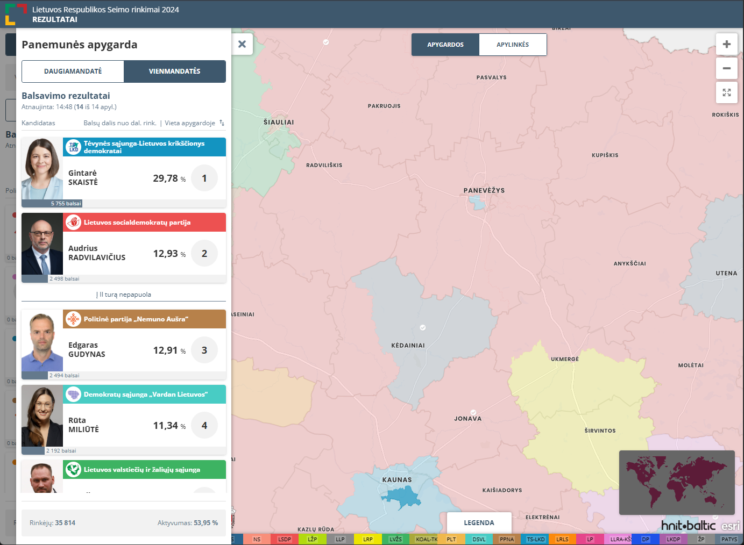Click the socialdemokratų partija logo icon

tap(73, 223)
